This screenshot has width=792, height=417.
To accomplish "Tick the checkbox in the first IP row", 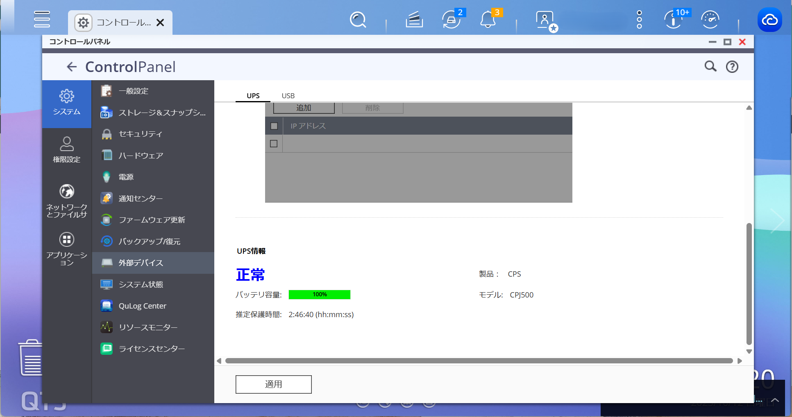I will click(x=274, y=144).
